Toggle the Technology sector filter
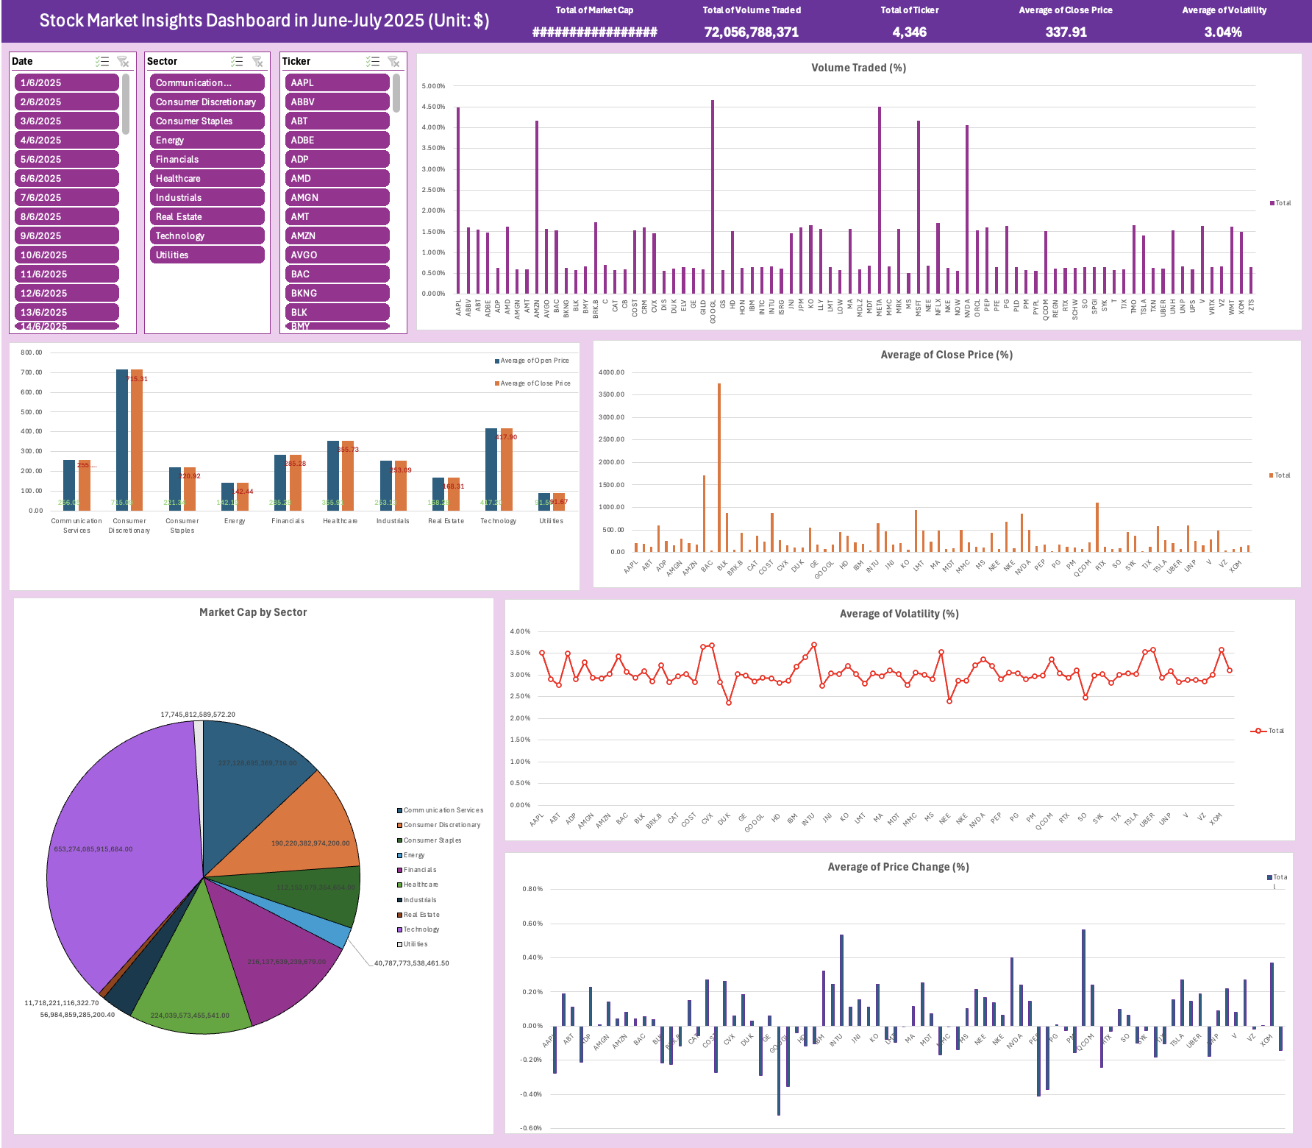The height and width of the screenshot is (1148, 1312). point(207,235)
